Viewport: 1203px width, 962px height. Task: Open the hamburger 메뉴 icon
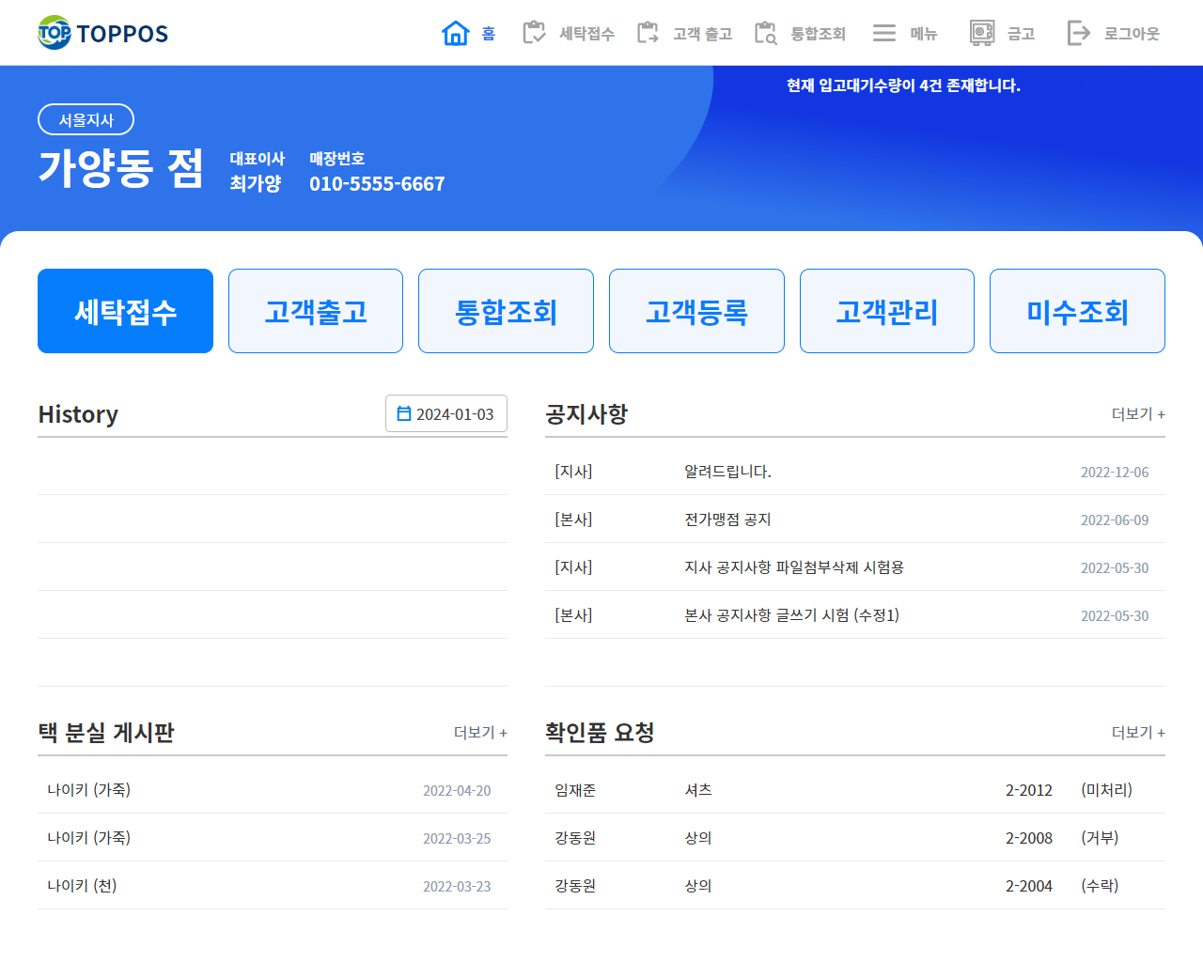click(x=883, y=33)
